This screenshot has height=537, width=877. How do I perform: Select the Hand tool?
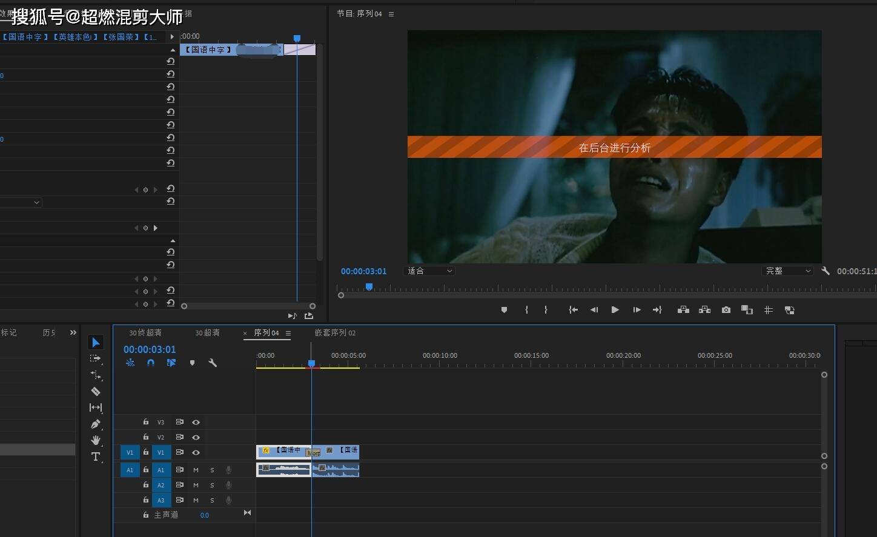96,440
